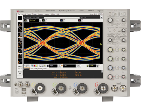Open the Trigger menu
Viewport: 142px width, 107px height.
pyautogui.click(x=34, y=14)
